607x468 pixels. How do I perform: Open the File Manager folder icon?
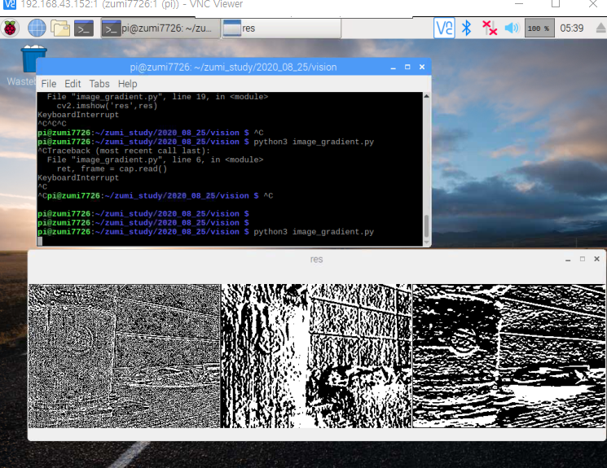(60, 28)
